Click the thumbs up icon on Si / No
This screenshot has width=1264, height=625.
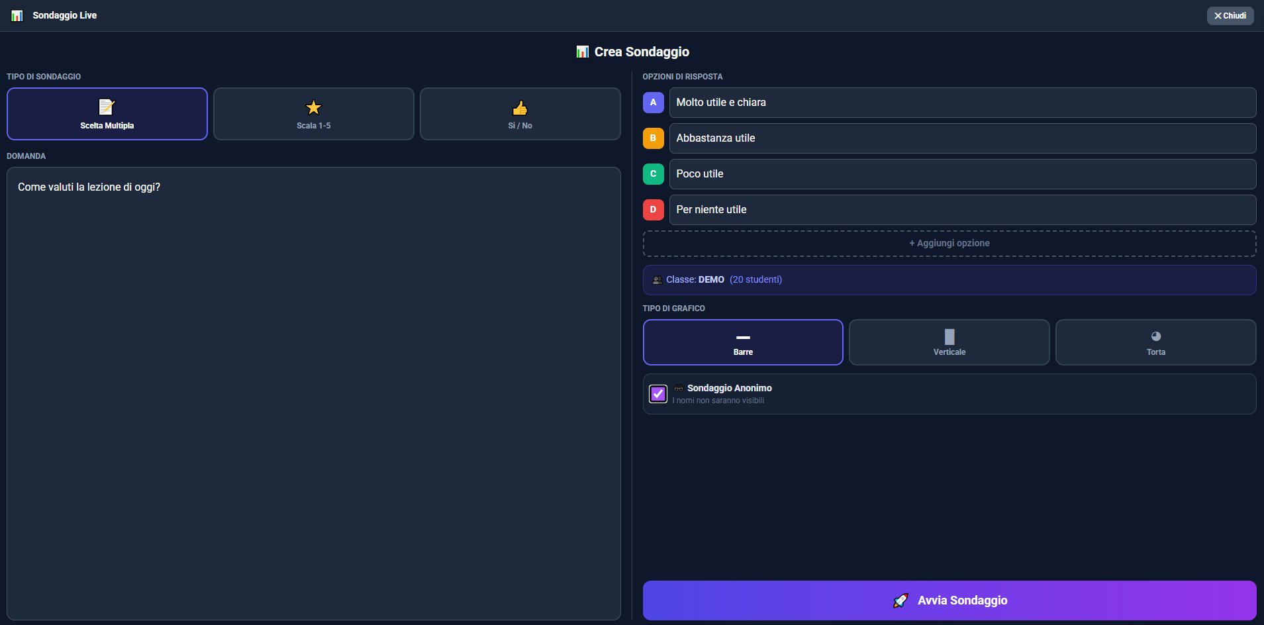(520, 107)
